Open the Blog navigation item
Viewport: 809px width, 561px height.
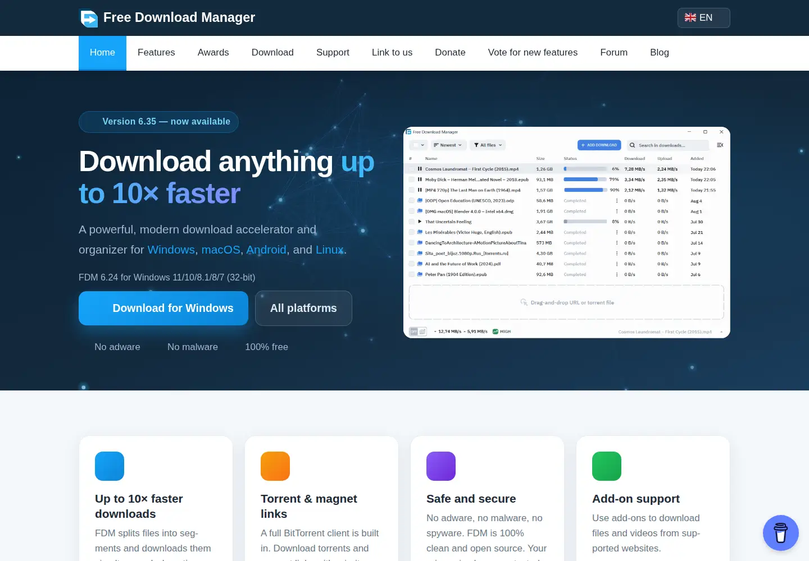pos(659,53)
